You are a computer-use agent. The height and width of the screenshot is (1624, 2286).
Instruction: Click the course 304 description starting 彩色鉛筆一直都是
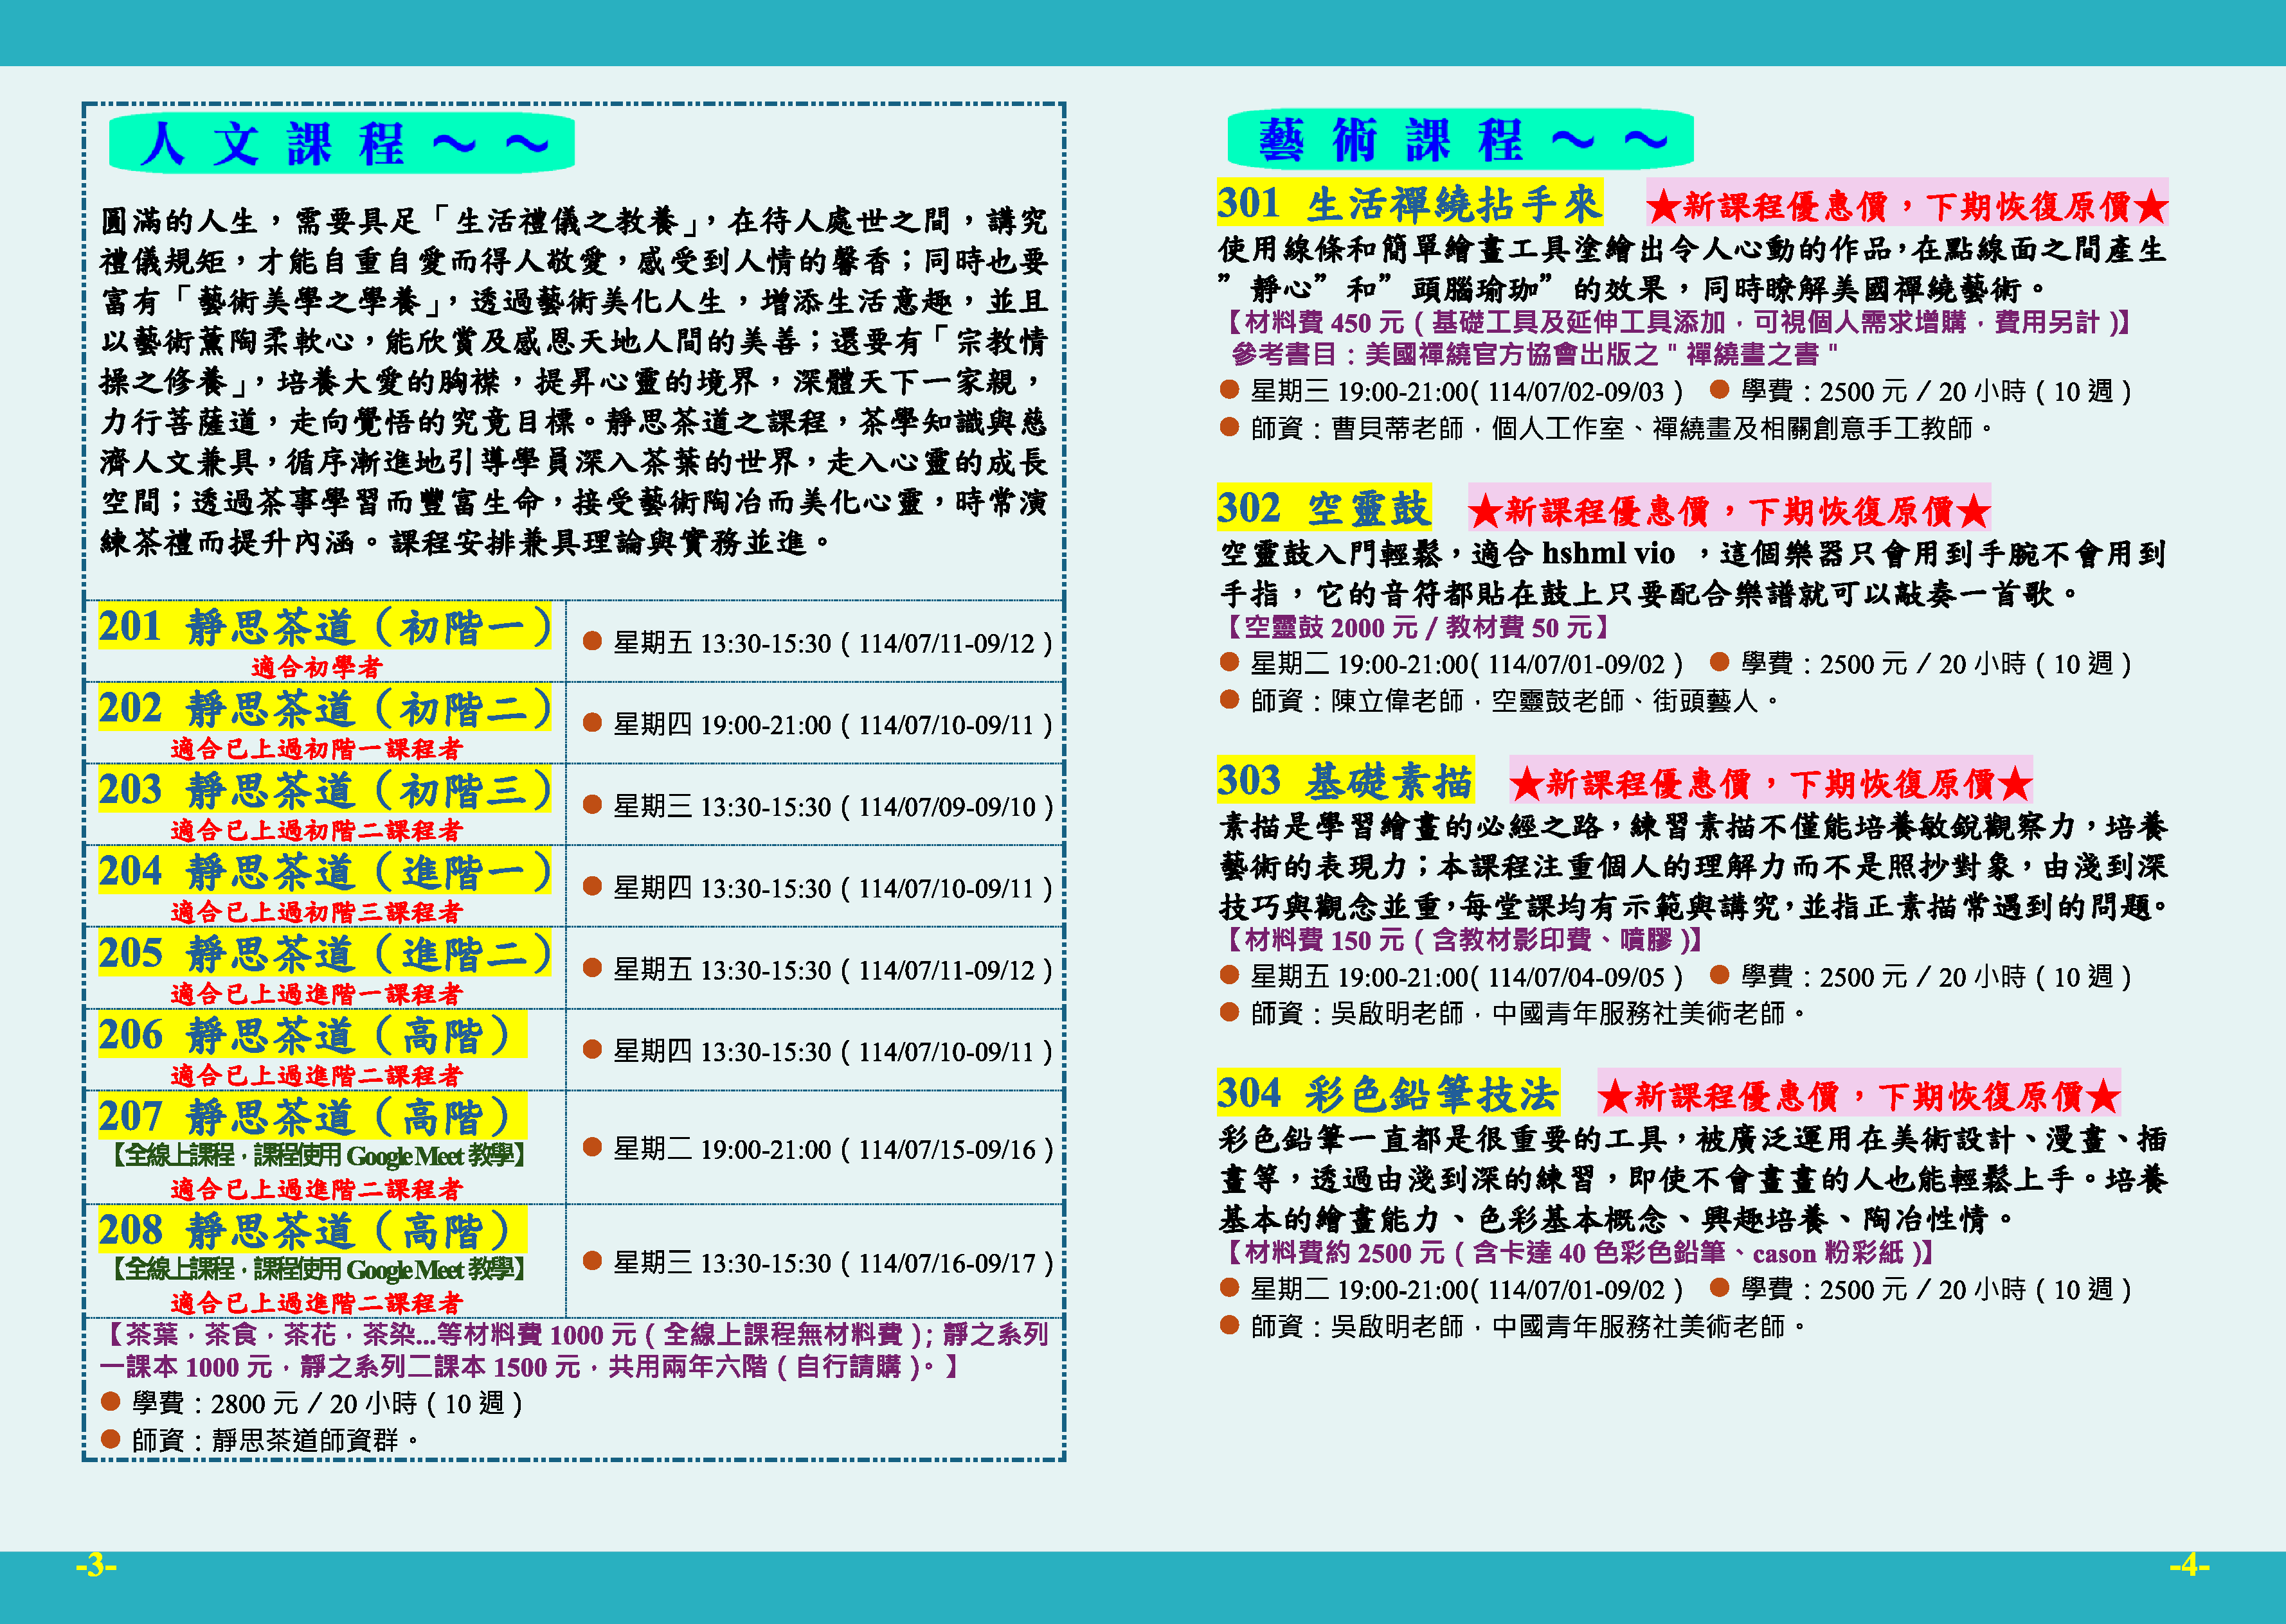pos(1693,1179)
